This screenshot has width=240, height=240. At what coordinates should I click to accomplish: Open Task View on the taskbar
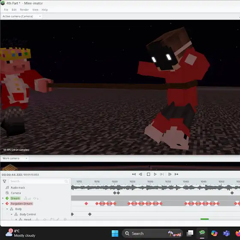point(190,234)
